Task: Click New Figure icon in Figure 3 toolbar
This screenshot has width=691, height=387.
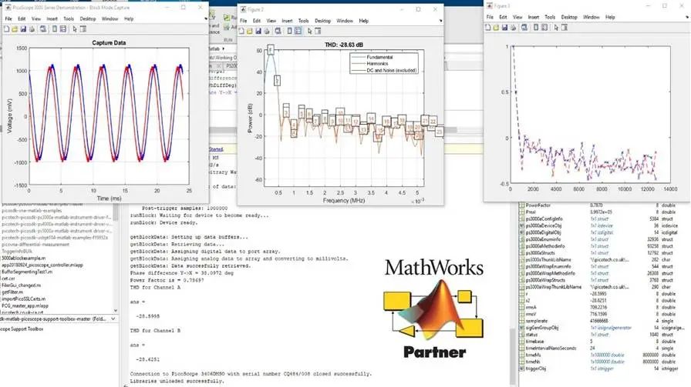Action: coord(488,27)
